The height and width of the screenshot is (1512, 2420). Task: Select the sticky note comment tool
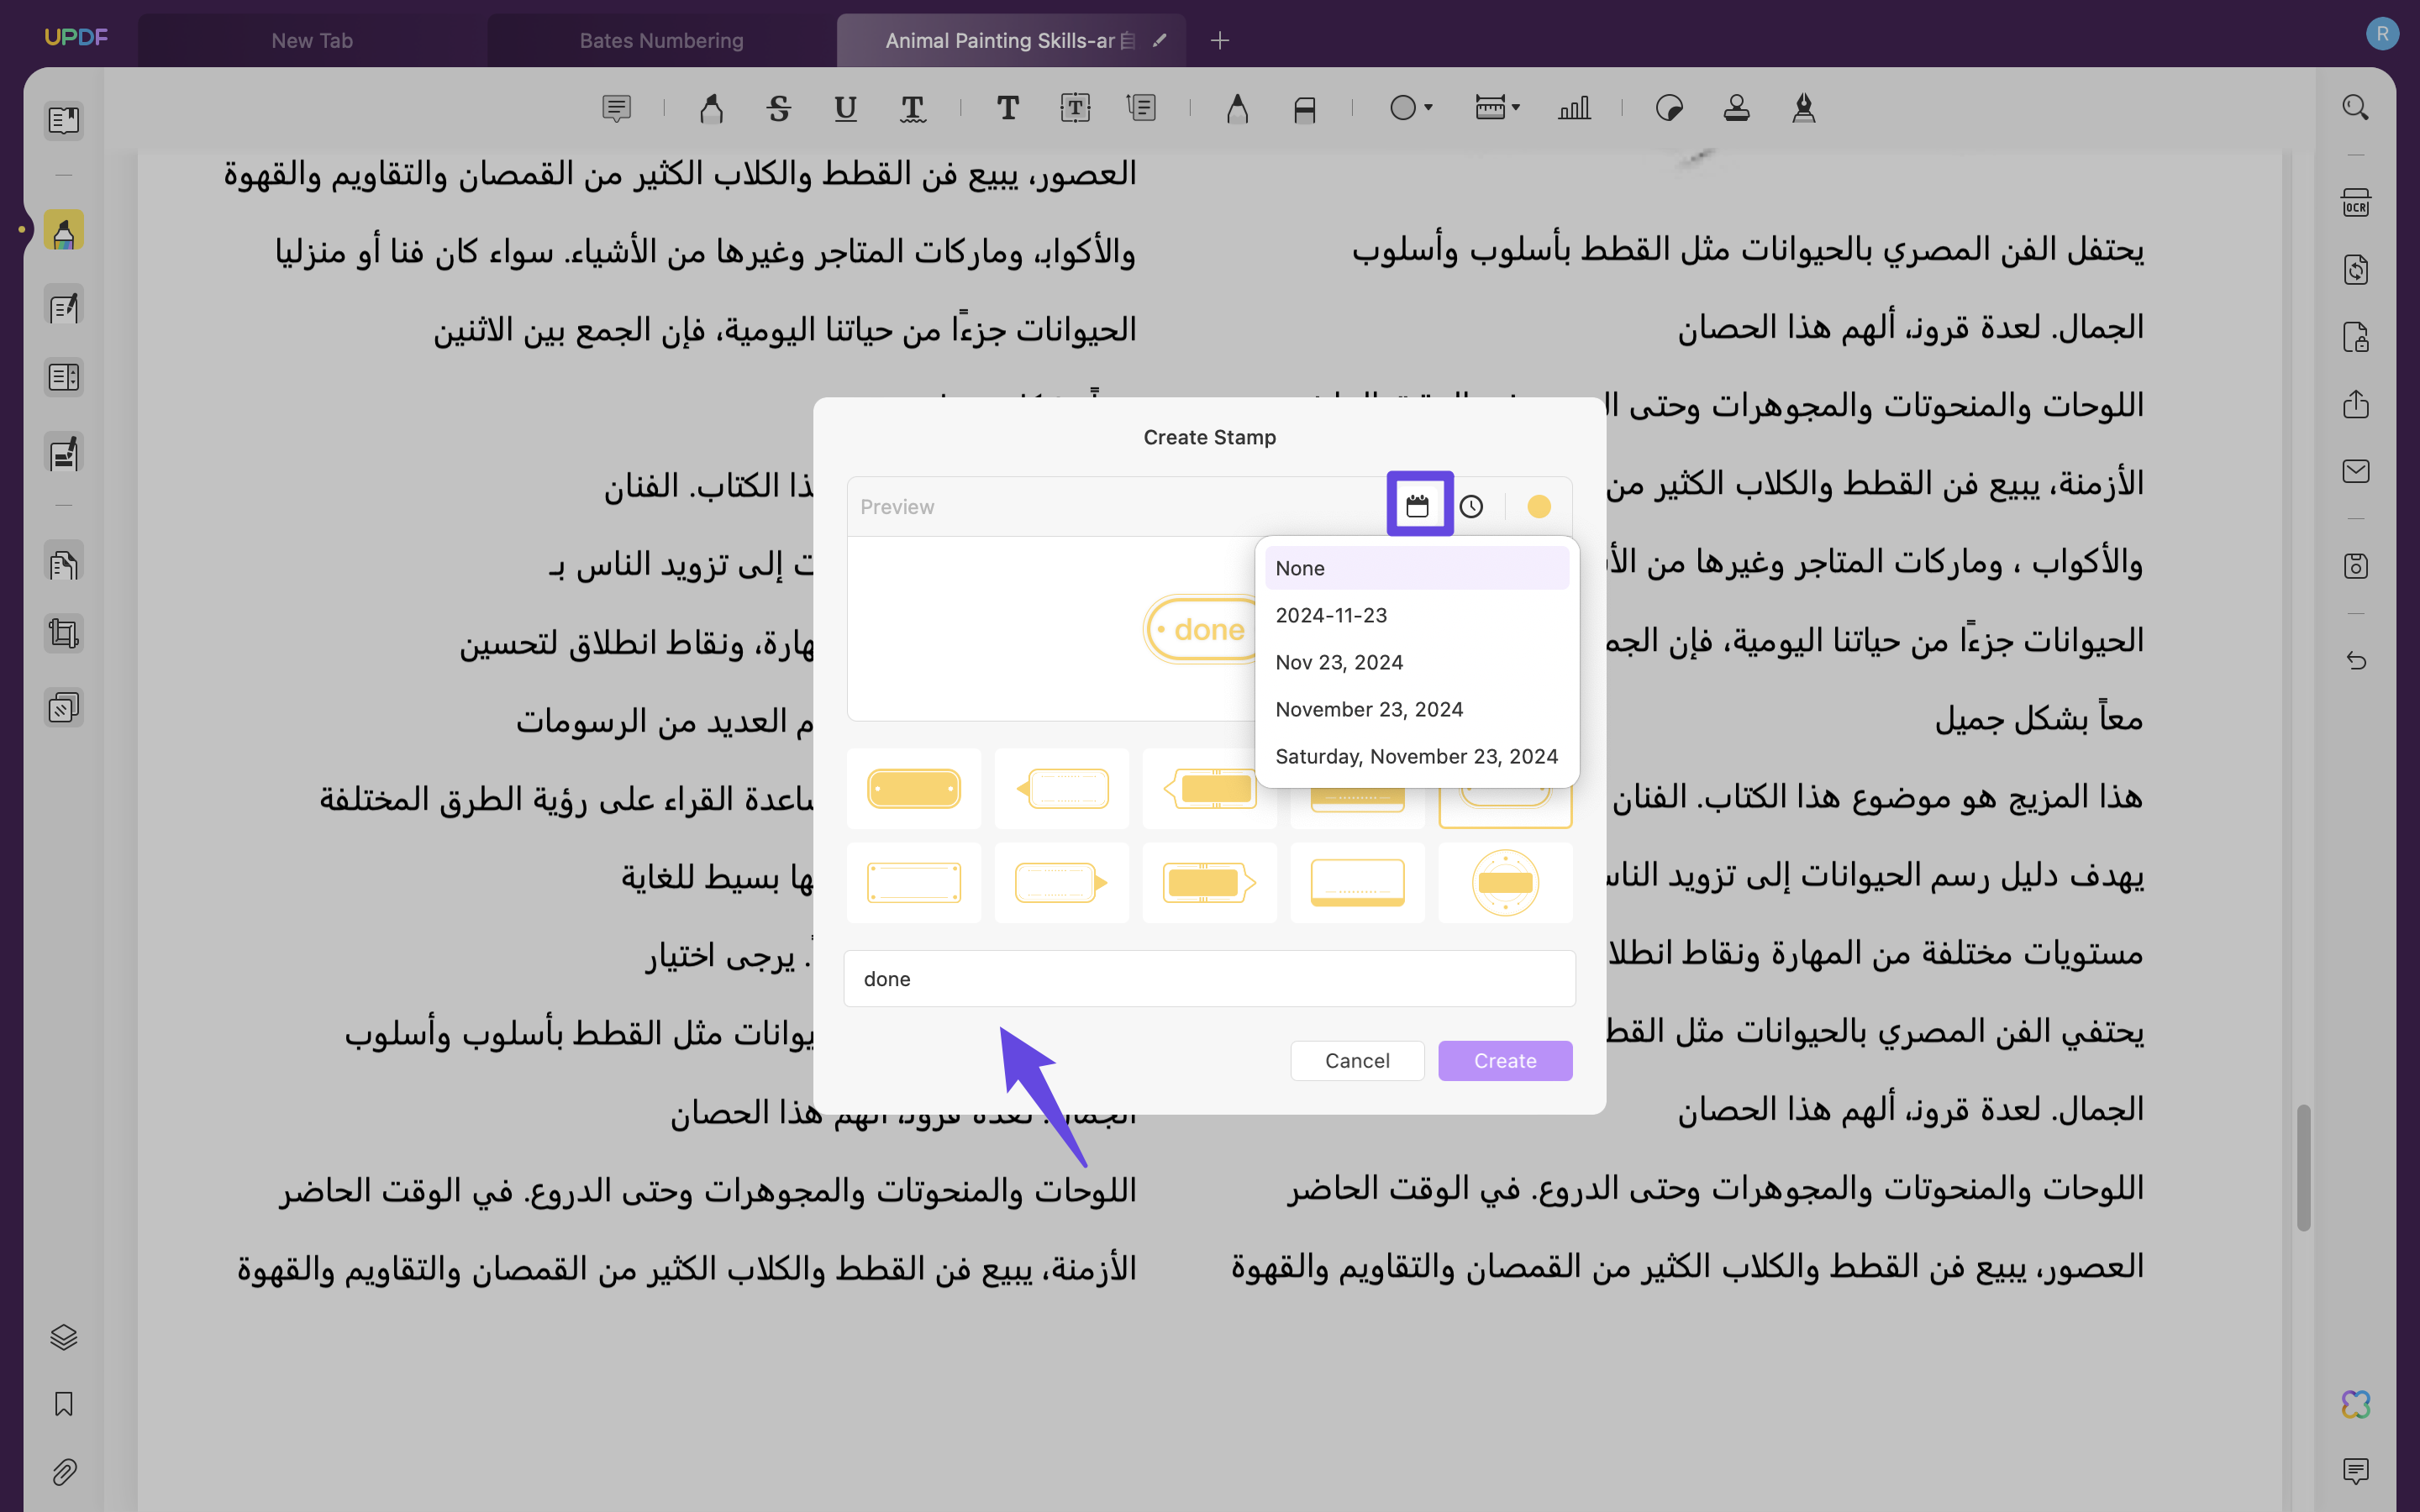click(x=616, y=108)
